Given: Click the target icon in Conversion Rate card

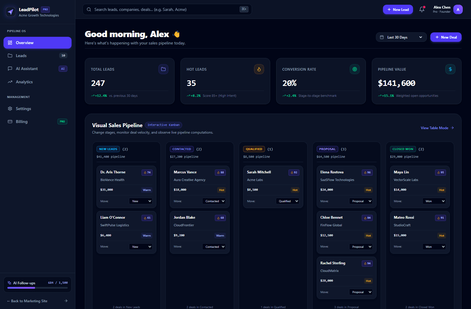Looking at the screenshot, I should pyautogui.click(x=355, y=69).
